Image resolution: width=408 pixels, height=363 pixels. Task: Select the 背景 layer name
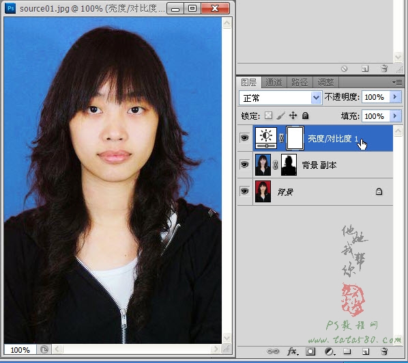click(285, 192)
